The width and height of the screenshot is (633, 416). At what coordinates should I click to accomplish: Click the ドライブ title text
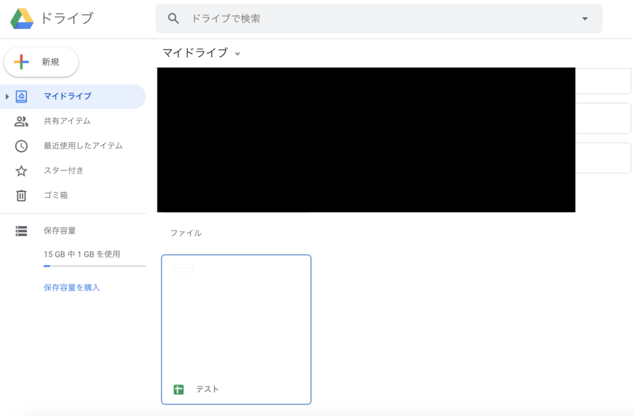pos(67,19)
